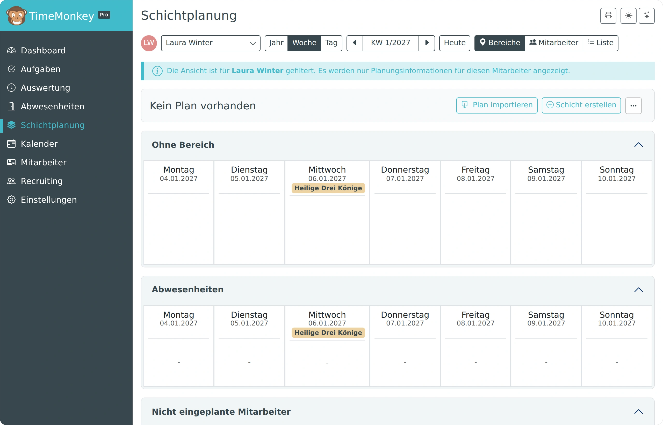This screenshot has width=663, height=425.
Task: Switch to Tag view
Action: click(x=331, y=43)
